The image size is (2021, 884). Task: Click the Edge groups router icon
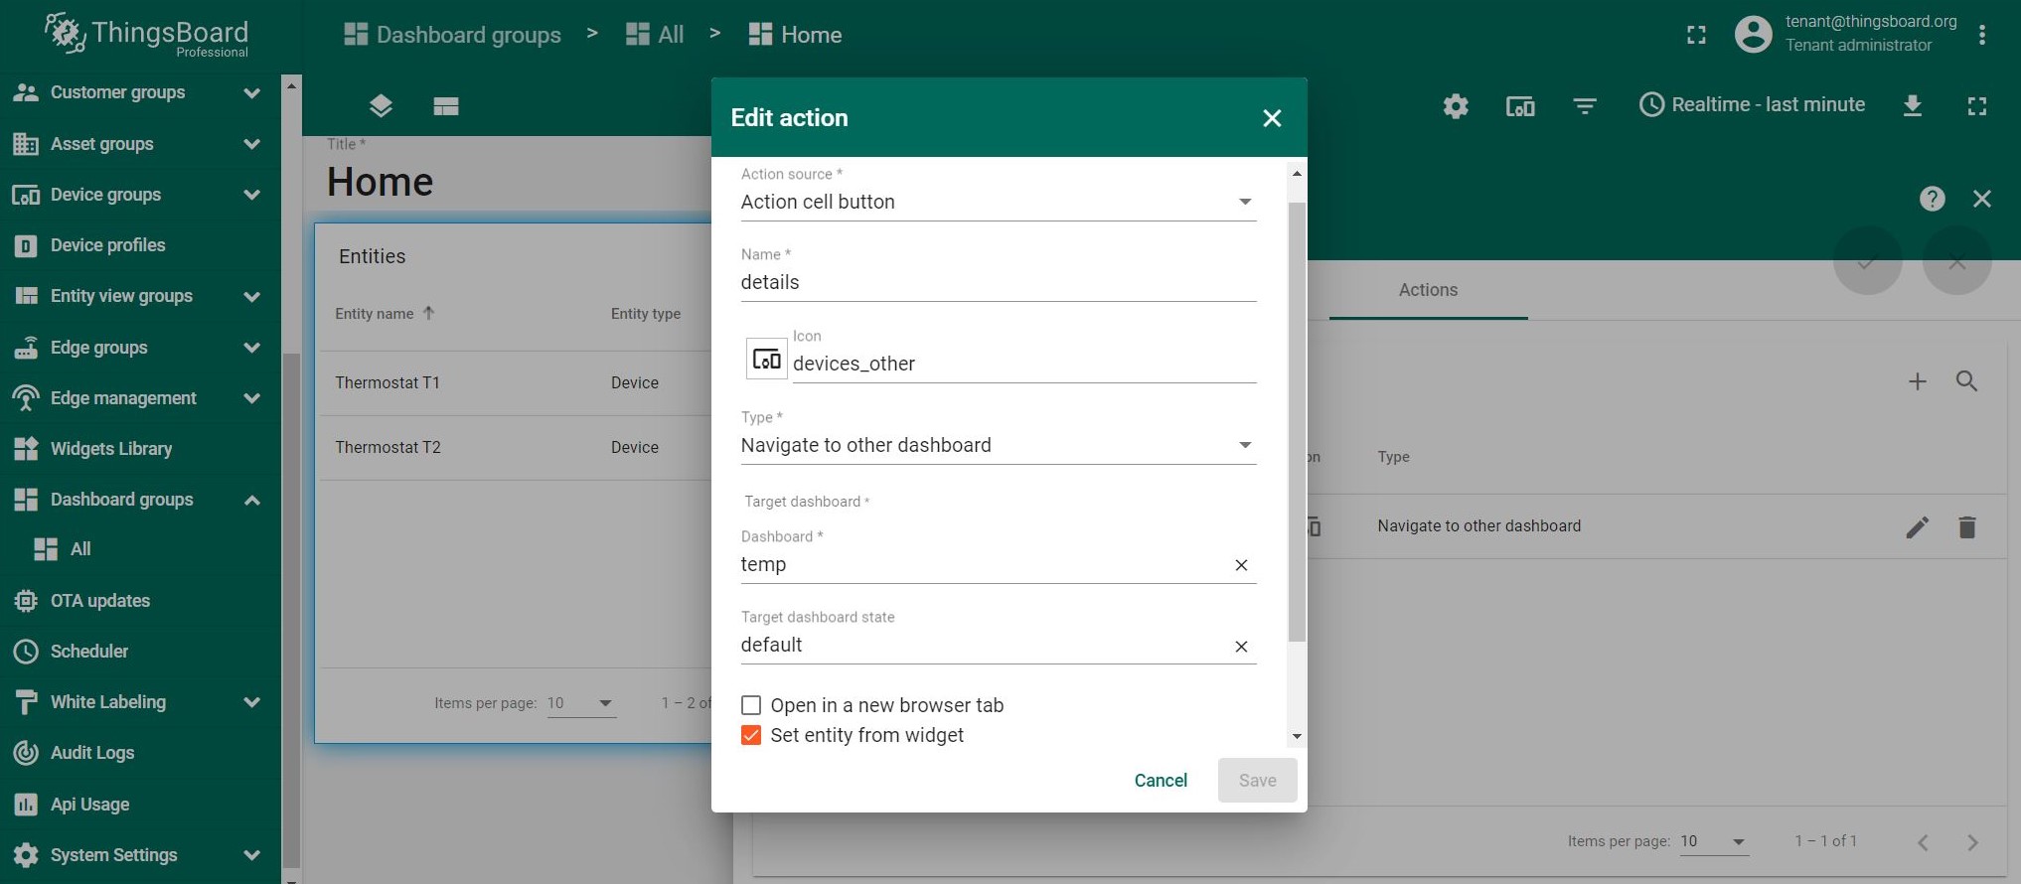(x=26, y=348)
